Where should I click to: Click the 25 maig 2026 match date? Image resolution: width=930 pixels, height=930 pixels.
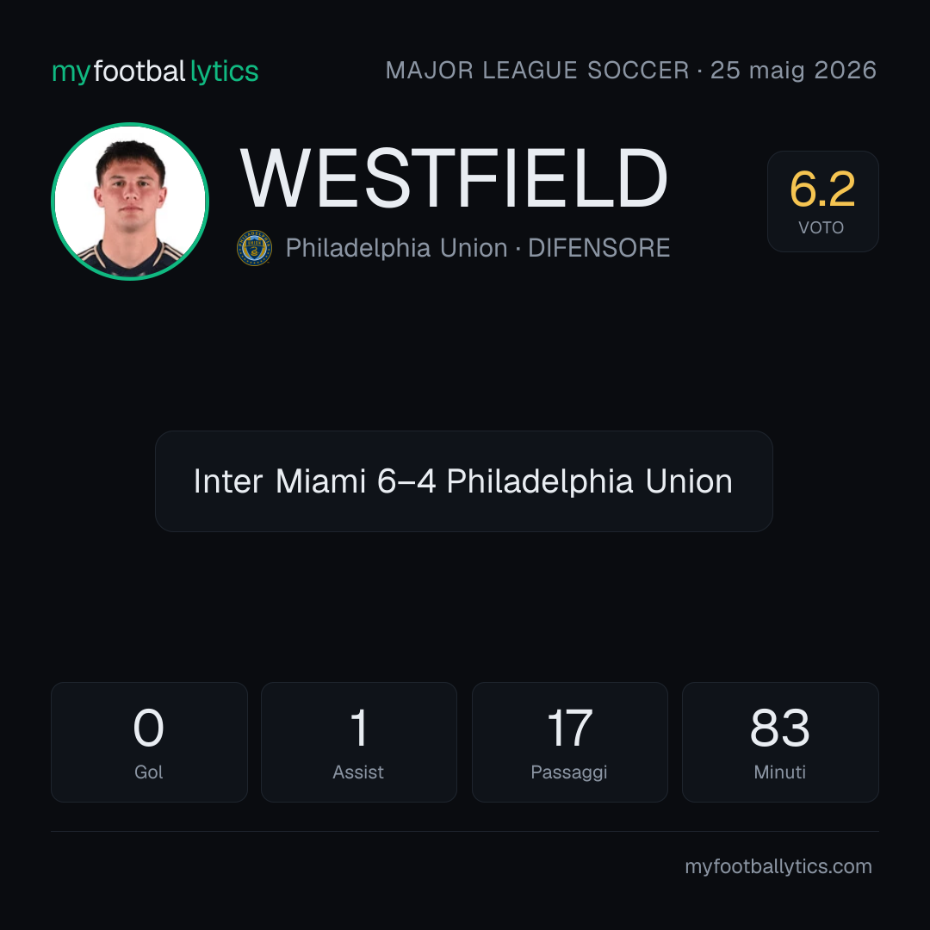pyautogui.click(x=794, y=71)
